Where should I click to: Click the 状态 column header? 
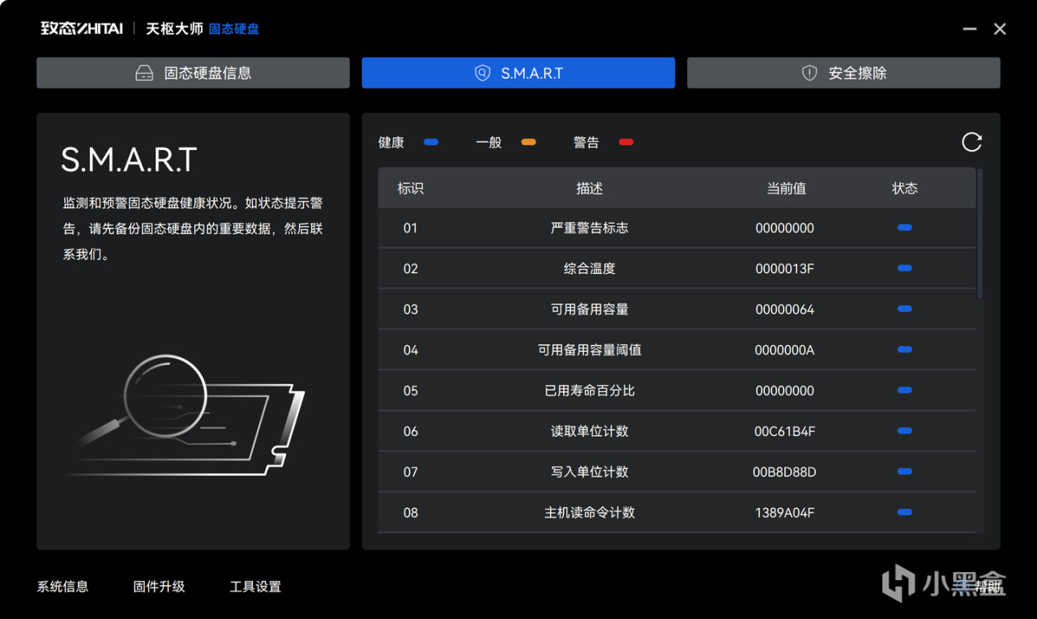coord(905,188)
